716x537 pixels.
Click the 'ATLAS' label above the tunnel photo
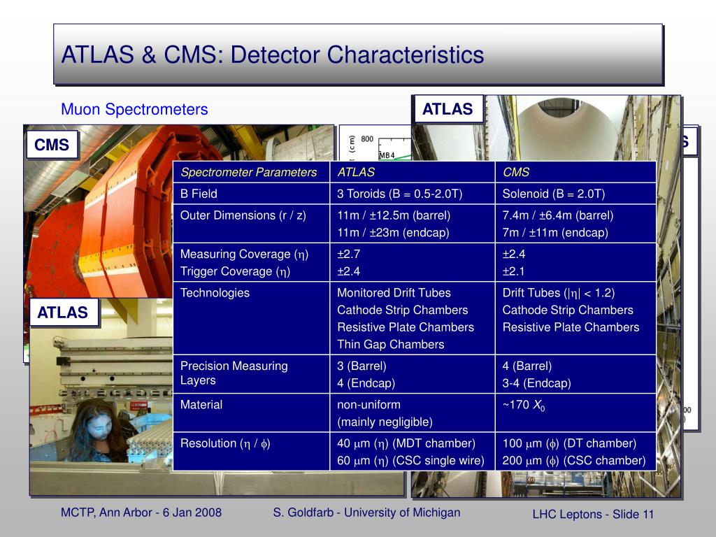point(447,109)
